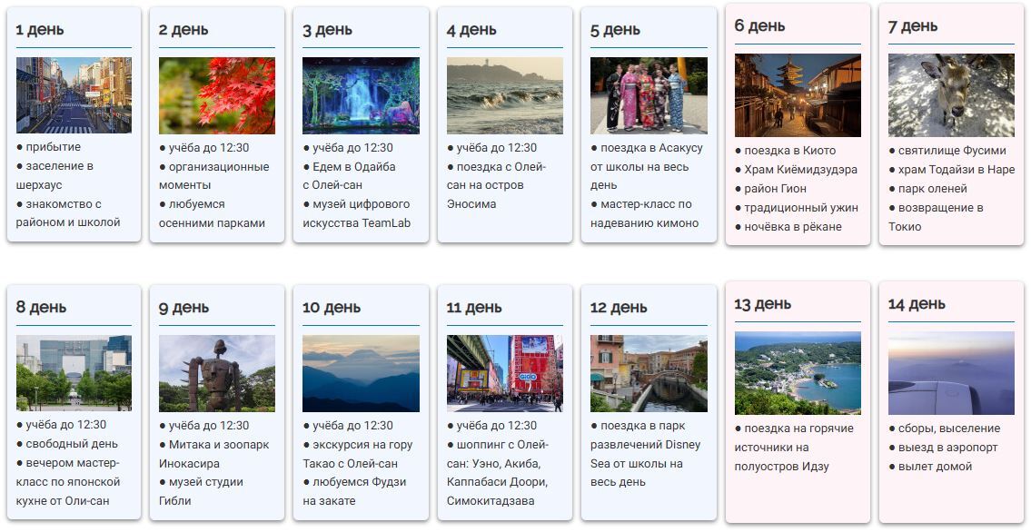The image size is (1031, 532).
Task: Open the kimono group photo
Action: 649,96
